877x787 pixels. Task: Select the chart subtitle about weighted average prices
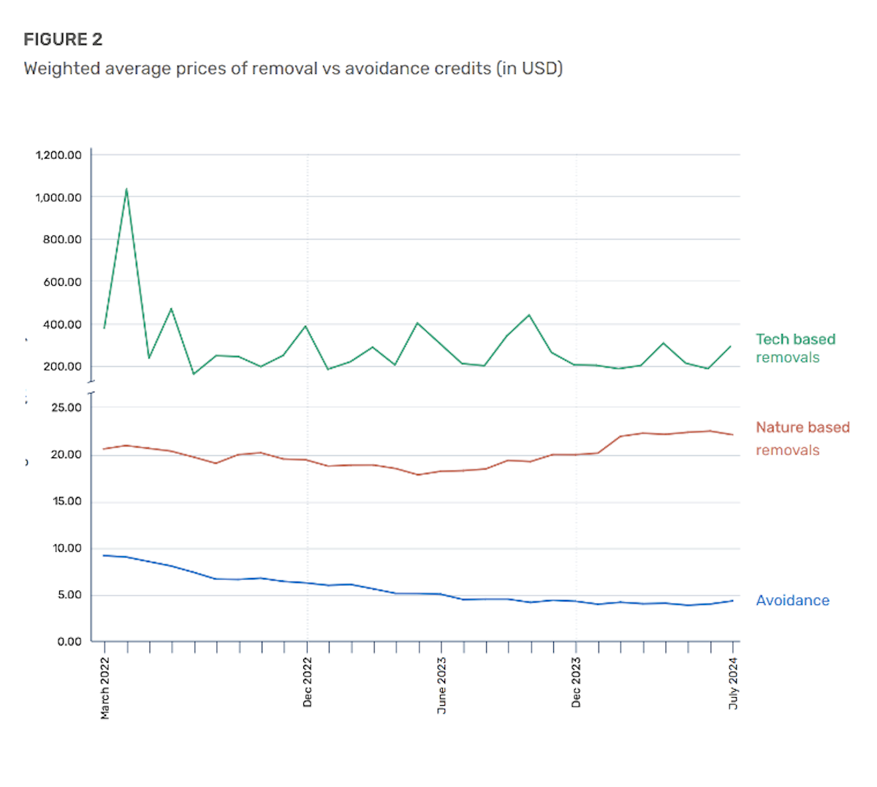pos(293,69)
